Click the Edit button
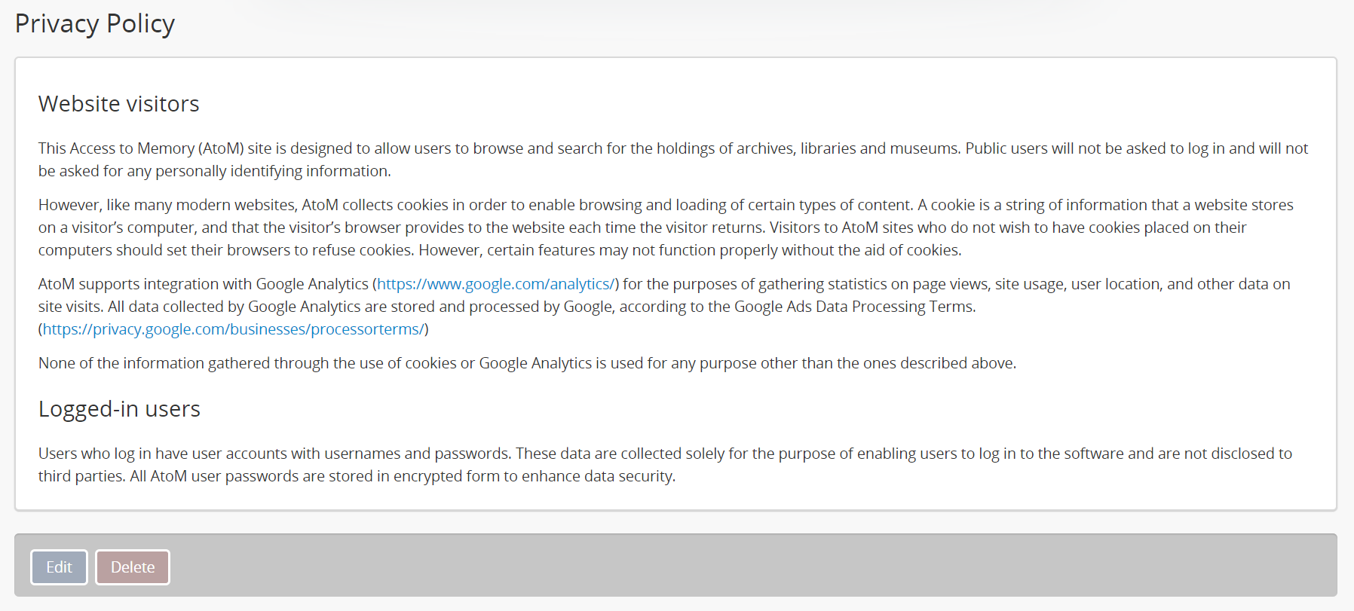The image size is (1354, 611). tap(59, 567)
